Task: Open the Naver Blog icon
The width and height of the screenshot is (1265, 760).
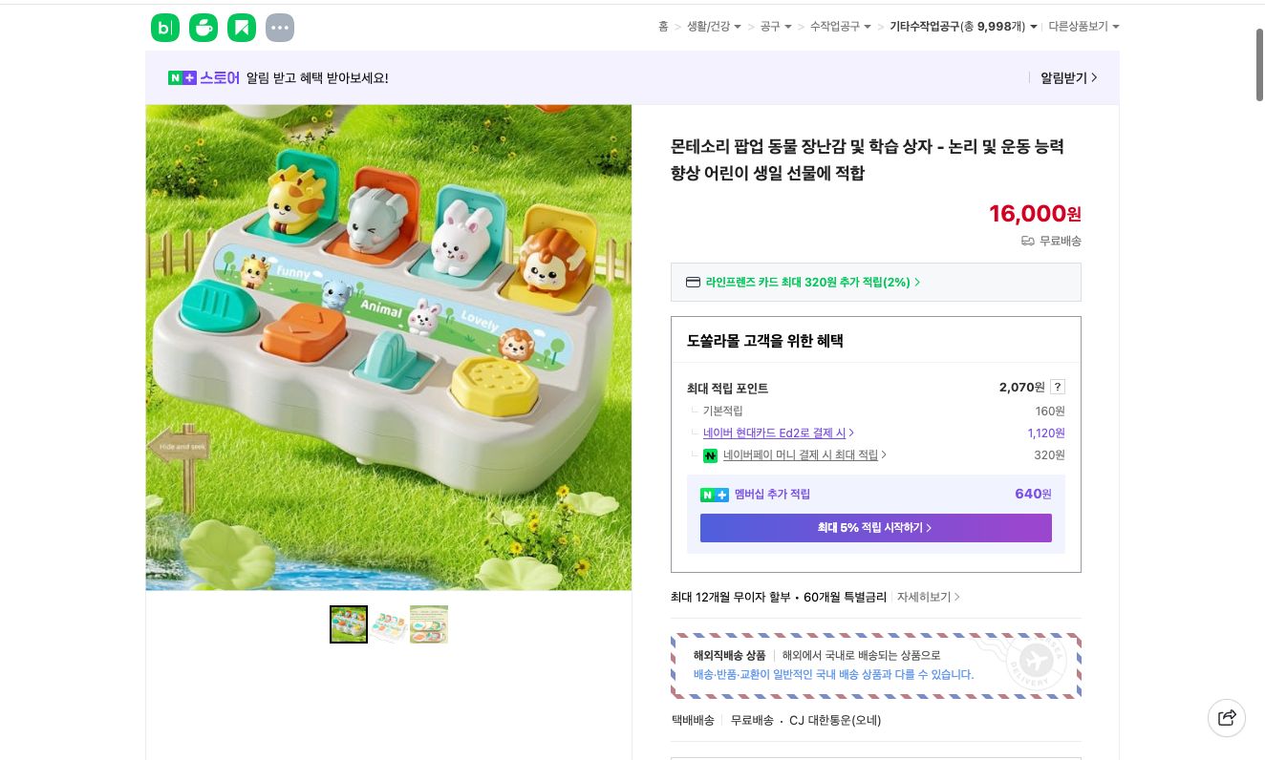Action: [x=165, y=28]
